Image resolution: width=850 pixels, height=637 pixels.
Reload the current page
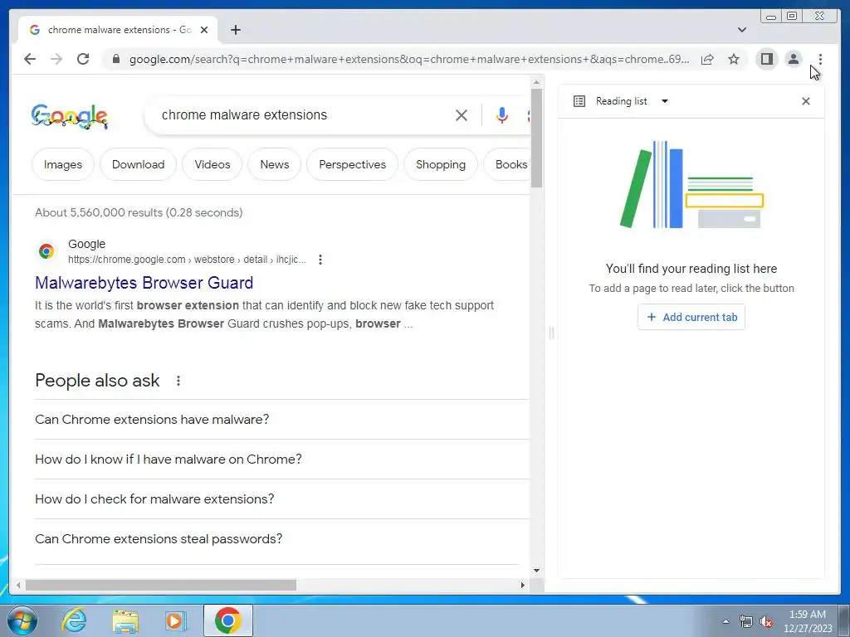83,59
